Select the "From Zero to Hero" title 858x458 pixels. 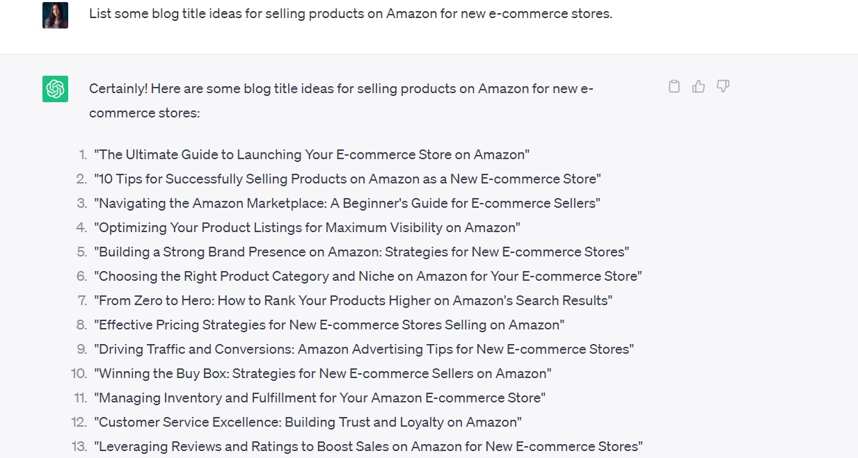click(353, 300)
